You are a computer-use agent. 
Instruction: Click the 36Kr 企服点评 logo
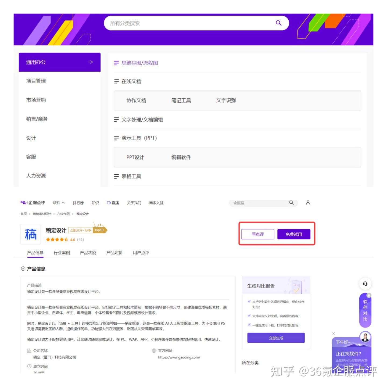(x=32, y=203)
